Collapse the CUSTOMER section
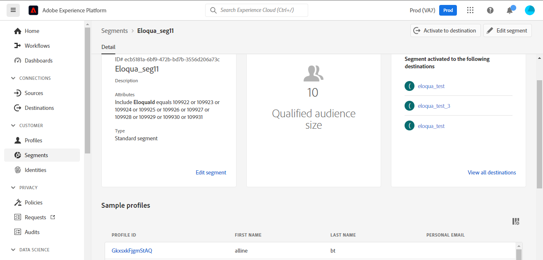The width and height of the screenshot is (543, 260). click(13, 125)
